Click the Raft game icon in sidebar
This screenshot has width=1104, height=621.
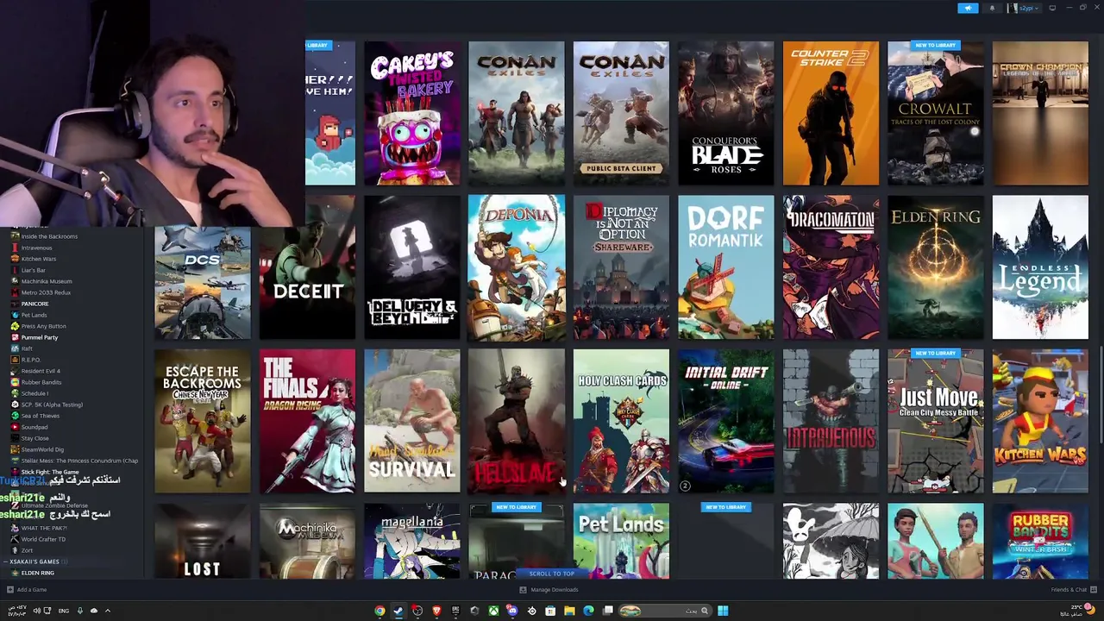[15, 348]
